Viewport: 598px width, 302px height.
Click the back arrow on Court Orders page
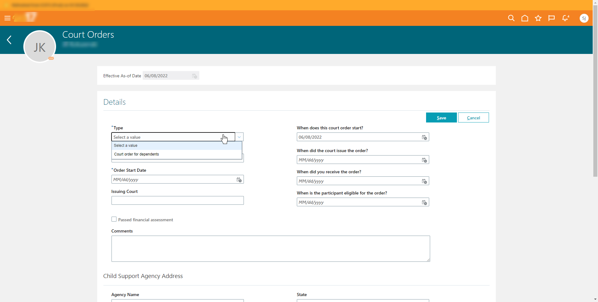9,40
